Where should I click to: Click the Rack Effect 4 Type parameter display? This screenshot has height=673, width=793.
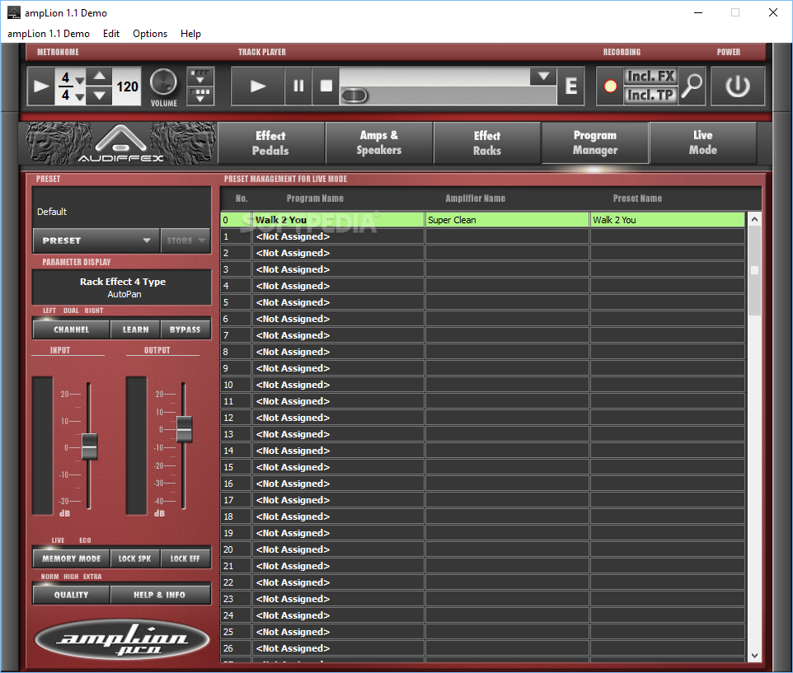coord(122,287)
